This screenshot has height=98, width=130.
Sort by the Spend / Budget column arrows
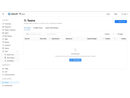[103, 39]
